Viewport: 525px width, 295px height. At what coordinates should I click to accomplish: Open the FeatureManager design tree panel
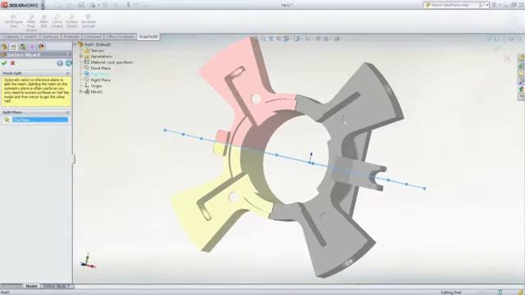click(5, 47)
